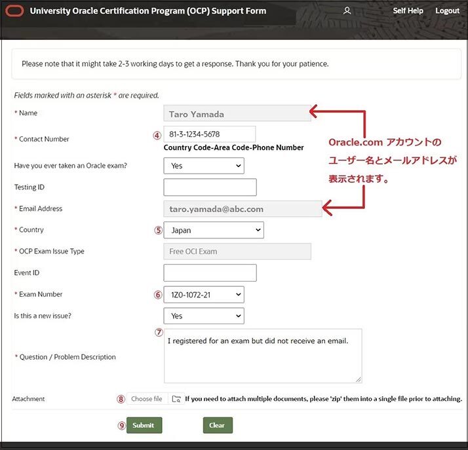Image resolution: width=468 pixels, height=450 pixels.
Task: Click the text area resize handle corner
Action: coord(359,380)
